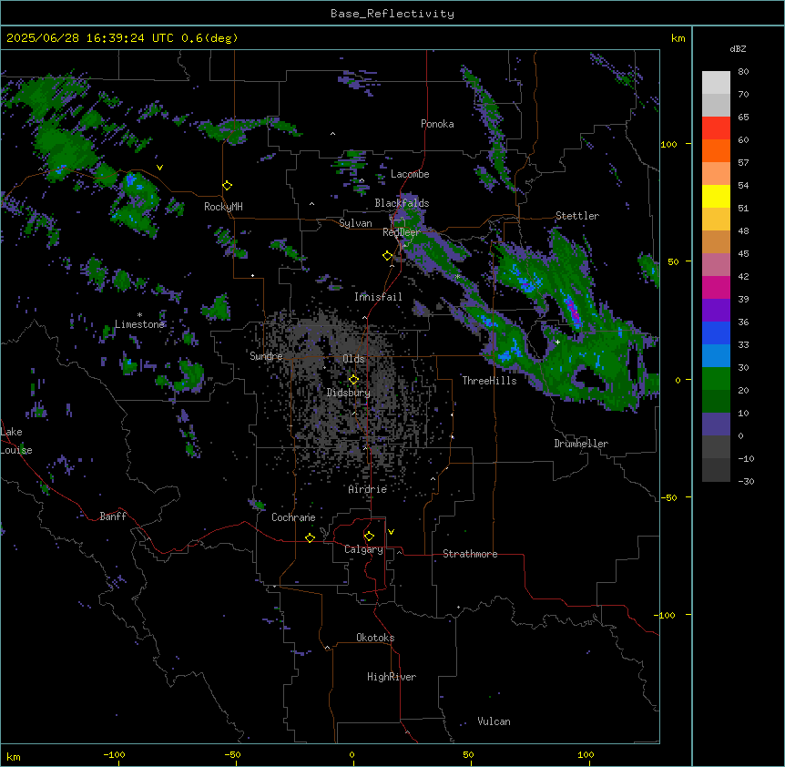Pick the light blue 30-33 dBZ swatch
The image size is (785, 767).
[x=716, y=356]
